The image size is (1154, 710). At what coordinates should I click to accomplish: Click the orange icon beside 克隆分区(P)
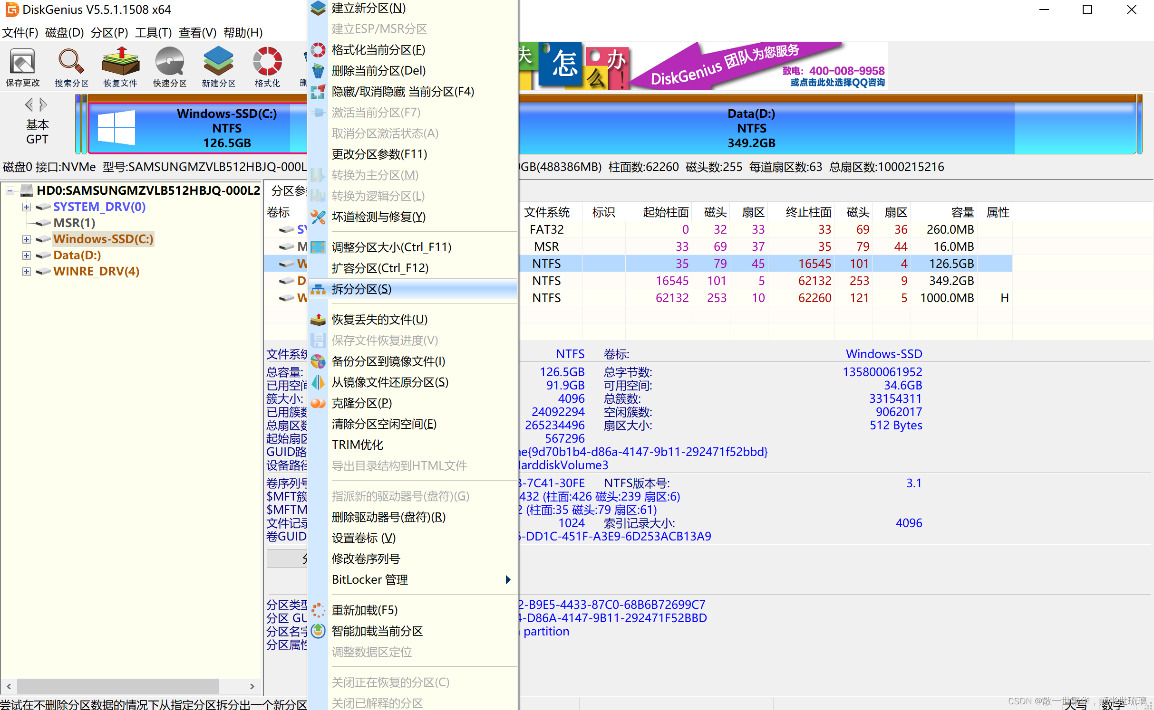click(x=318, y=403)
